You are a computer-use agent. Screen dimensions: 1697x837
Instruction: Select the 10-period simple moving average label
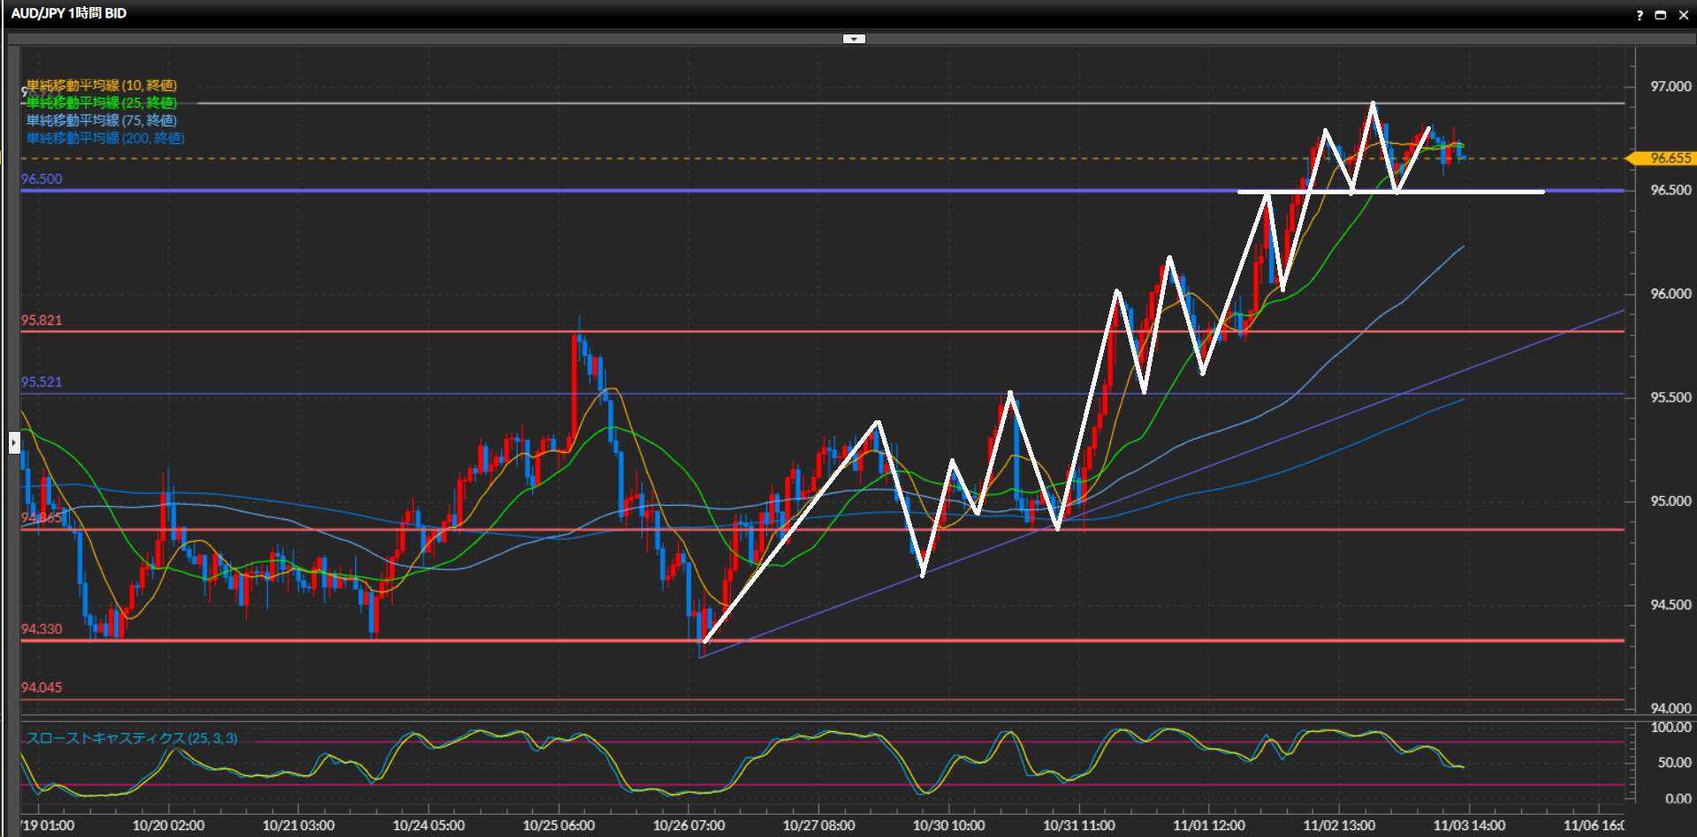[102, 86]
